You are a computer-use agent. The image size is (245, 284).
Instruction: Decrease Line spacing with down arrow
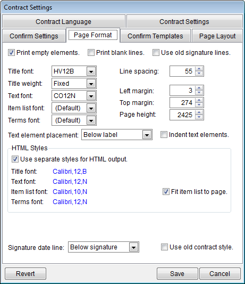click(199, 73)
